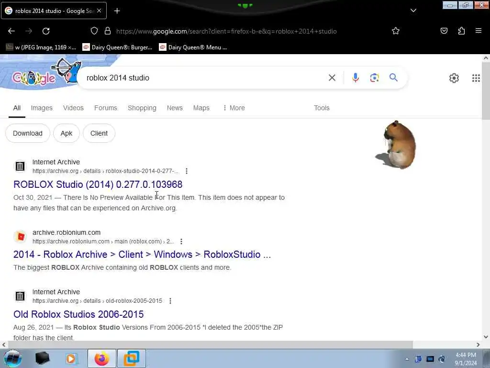Apply the Client suggestion chip
This screenshot has height=368, width=490.
coord(99,133)
